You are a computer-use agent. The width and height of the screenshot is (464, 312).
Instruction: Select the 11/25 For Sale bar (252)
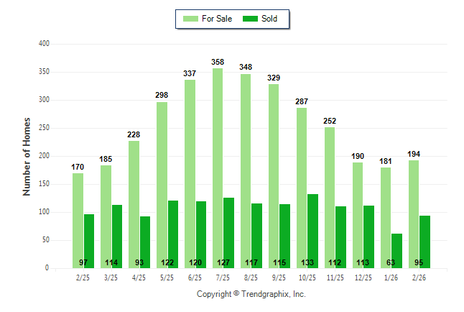[330, 198]
